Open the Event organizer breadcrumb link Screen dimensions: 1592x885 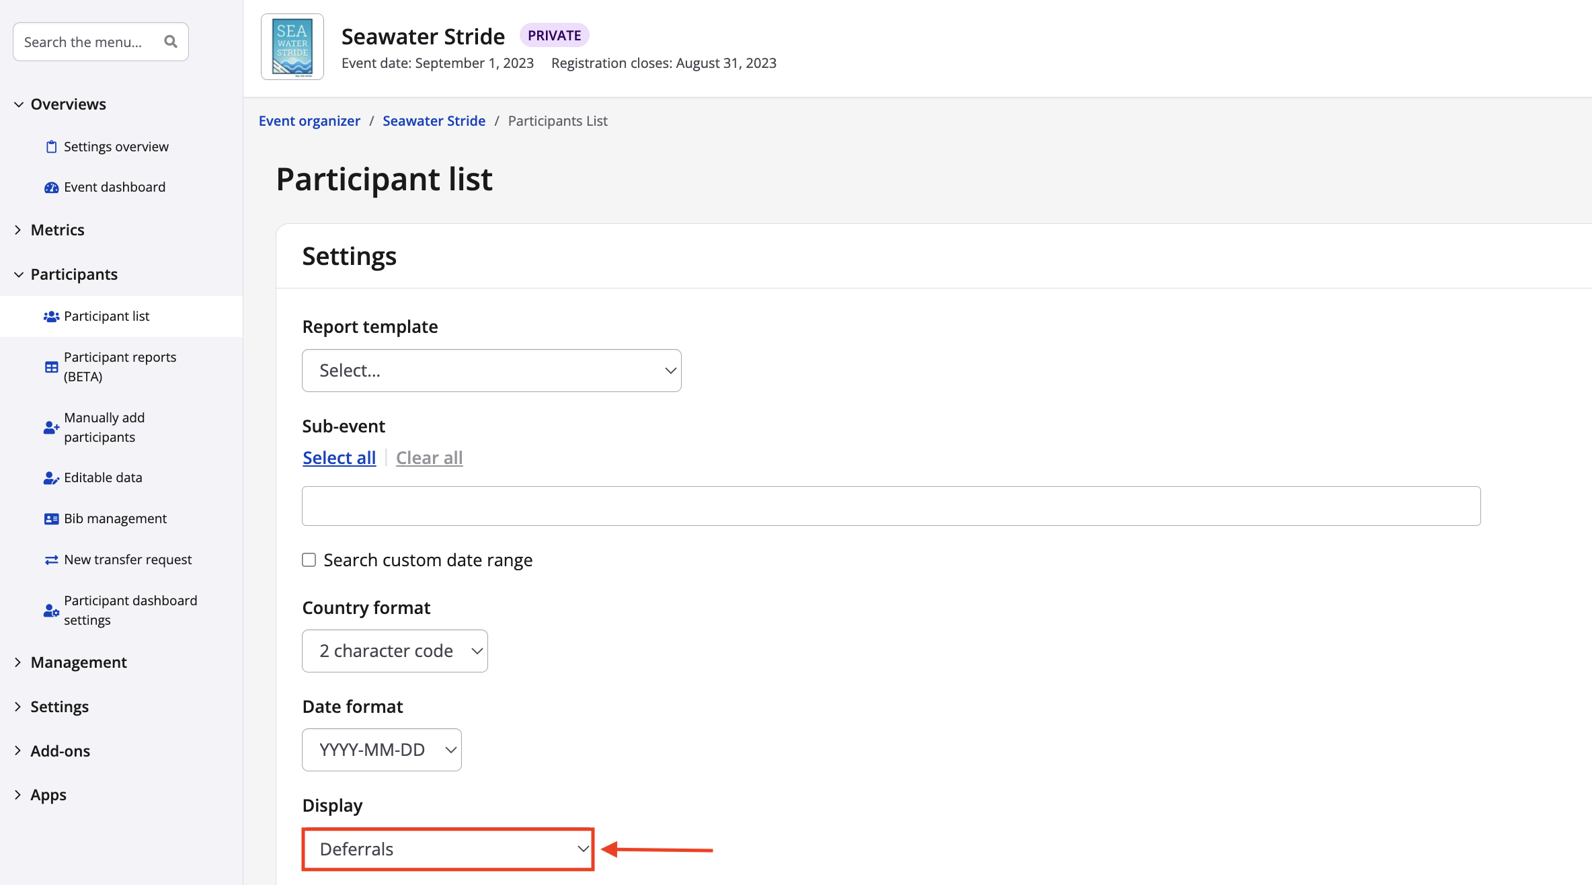[309, 121]
